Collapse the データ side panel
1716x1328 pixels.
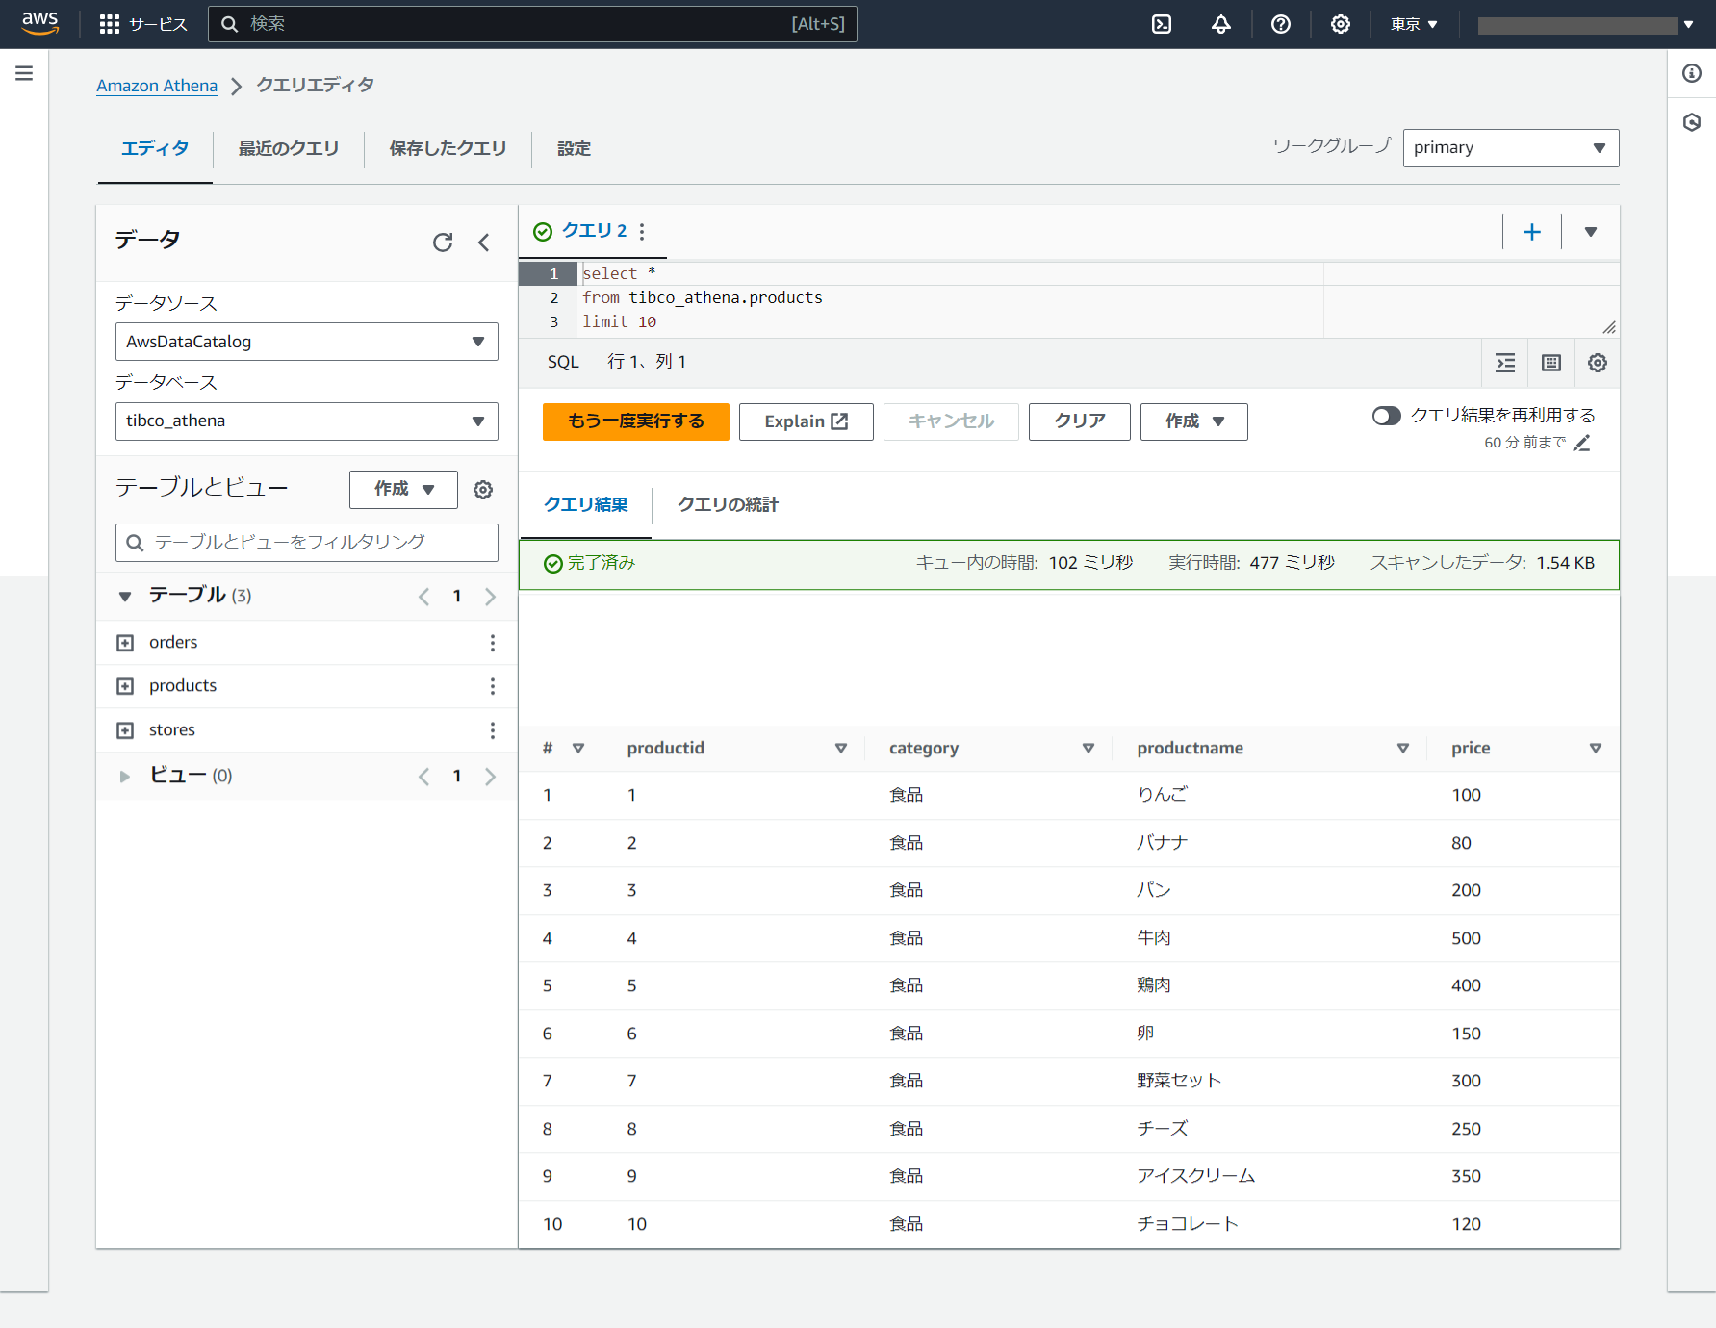coord(484,243)
